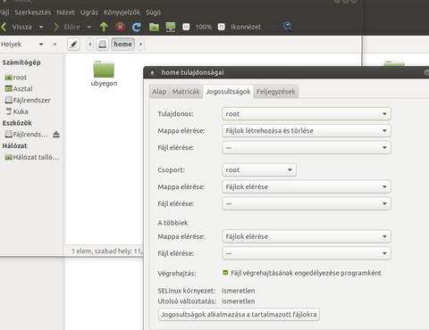Close the Helyek side pane
The height and width of the screenshot is (330, 429).
[55, 45]
